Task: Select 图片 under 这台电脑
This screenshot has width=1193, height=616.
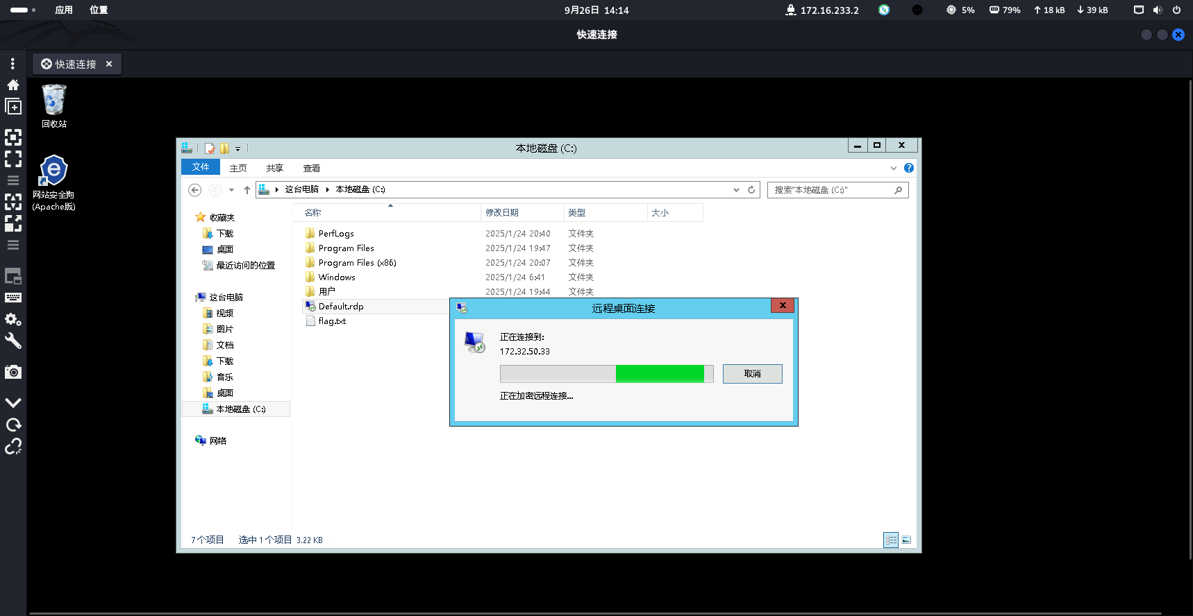Action: (225, 329)
